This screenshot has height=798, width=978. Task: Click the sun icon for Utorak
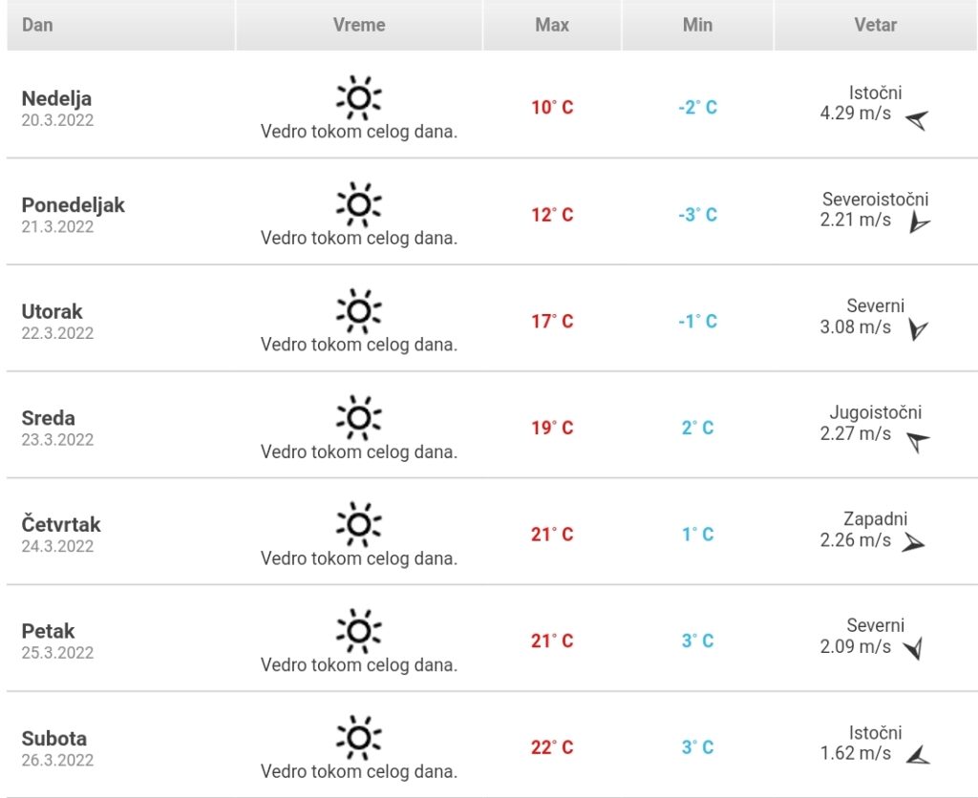click(x=359, y=311)
